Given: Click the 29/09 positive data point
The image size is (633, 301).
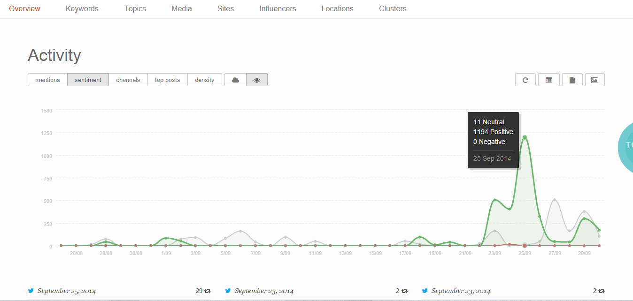Looking at the screenshot, I should [584, 219].
